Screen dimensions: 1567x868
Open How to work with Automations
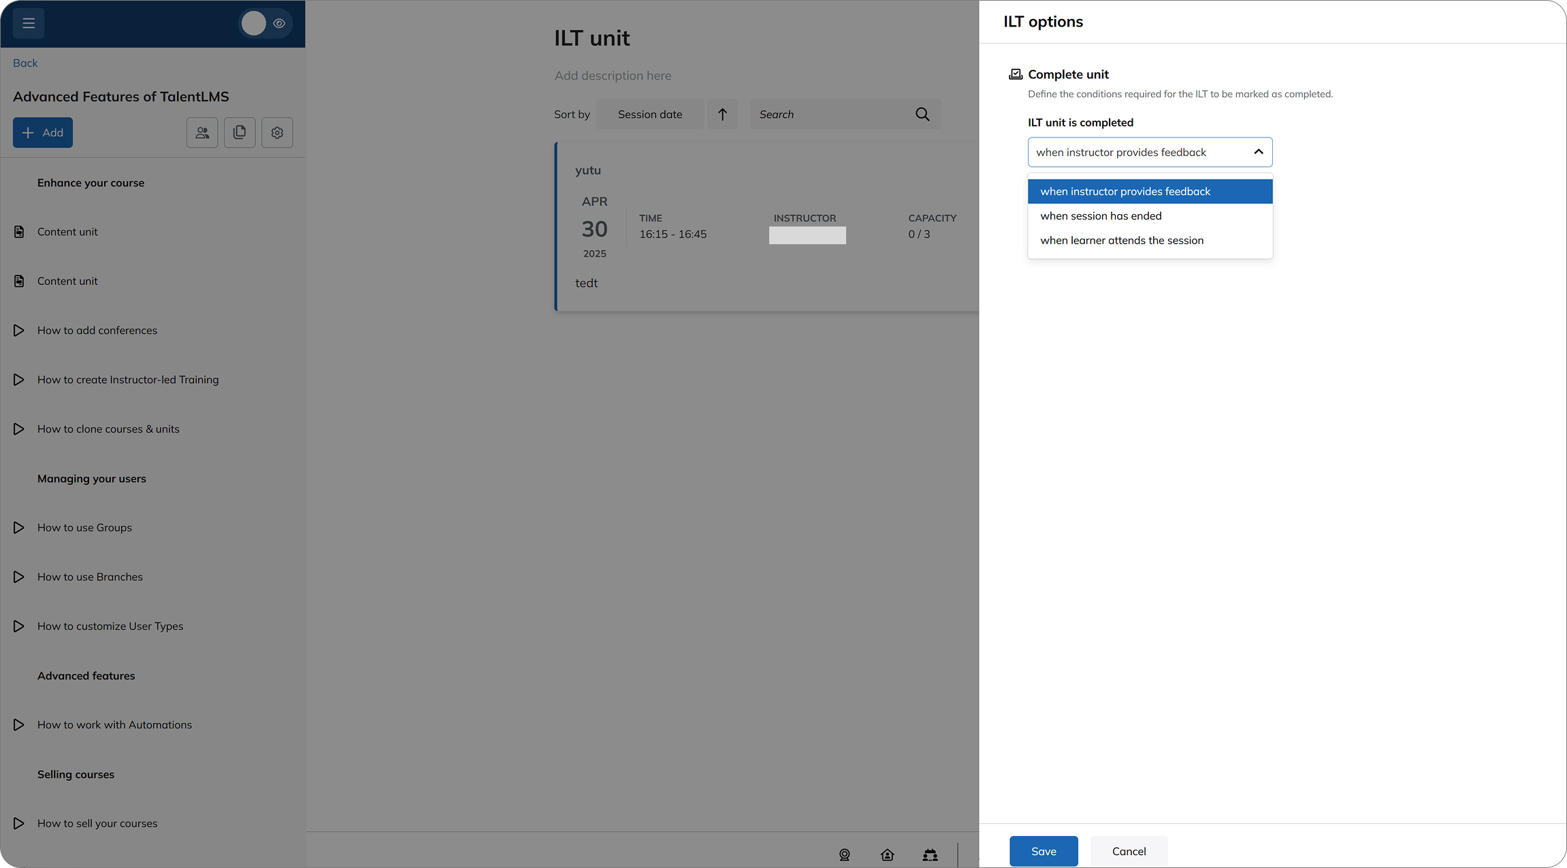[x=114, y=725]
